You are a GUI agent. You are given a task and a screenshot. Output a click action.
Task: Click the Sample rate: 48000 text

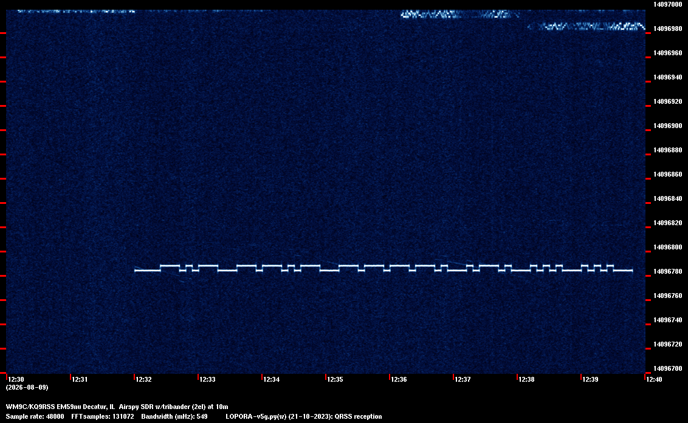pyautogui.click(x=35, y=416)
